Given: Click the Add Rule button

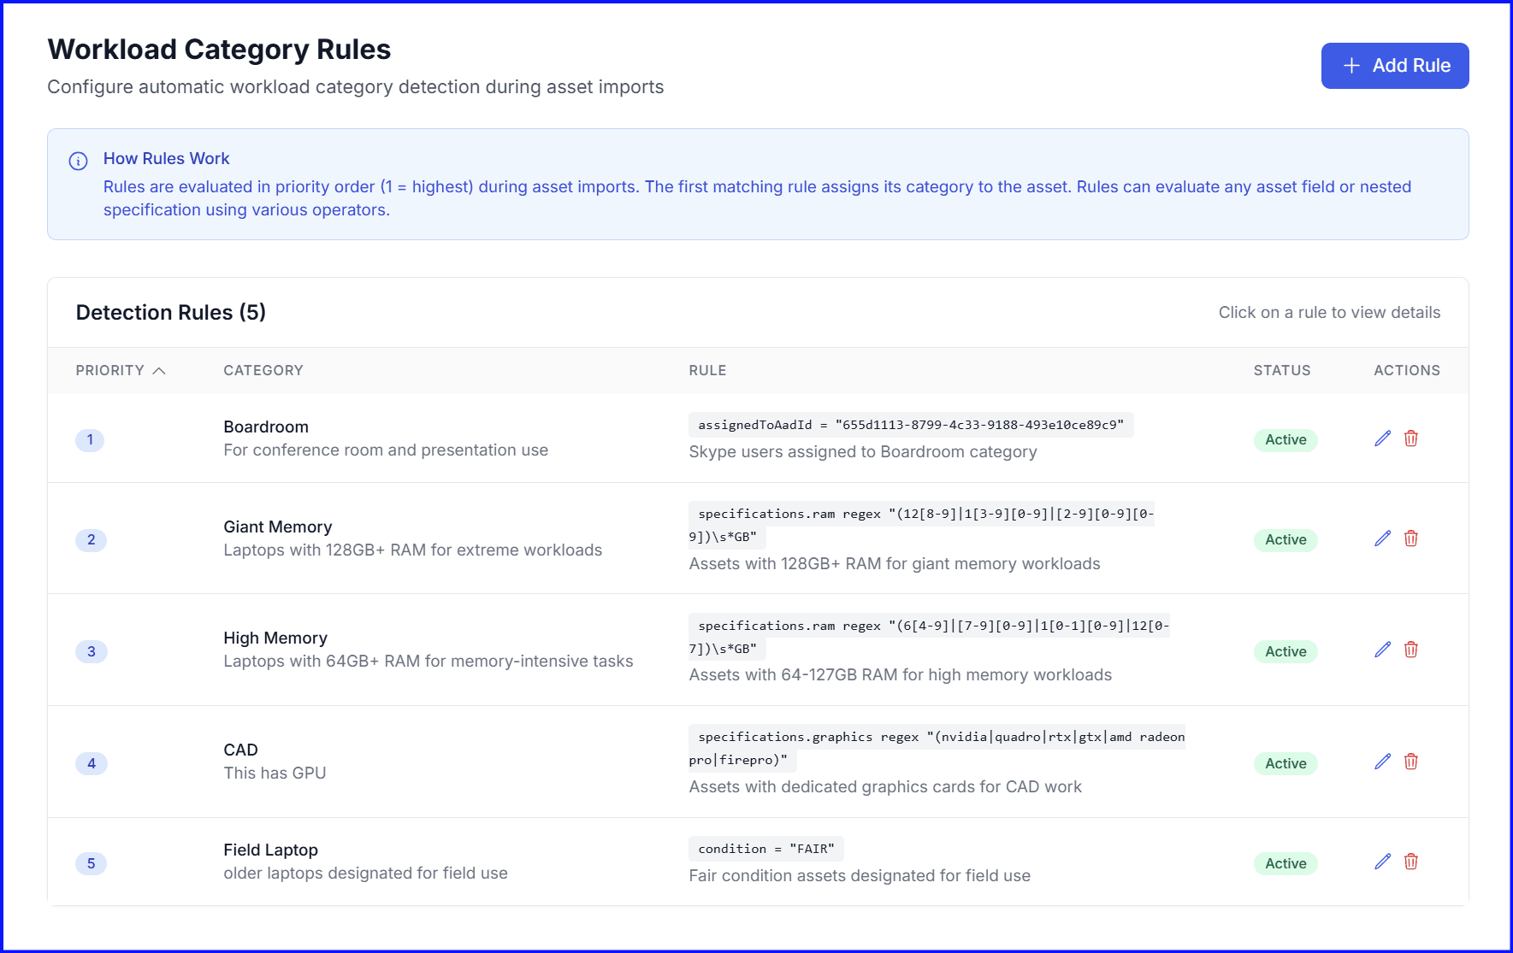Looking at the screenshot, I should (x=1394, y=65).
